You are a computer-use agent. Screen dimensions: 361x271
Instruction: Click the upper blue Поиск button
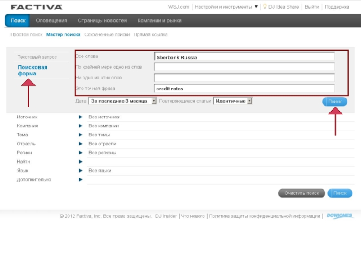pyautogui.click(x=335, y=101)
